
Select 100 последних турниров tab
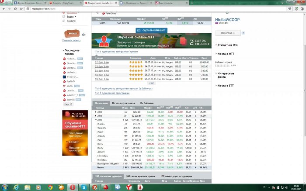[x=108, y=176]
